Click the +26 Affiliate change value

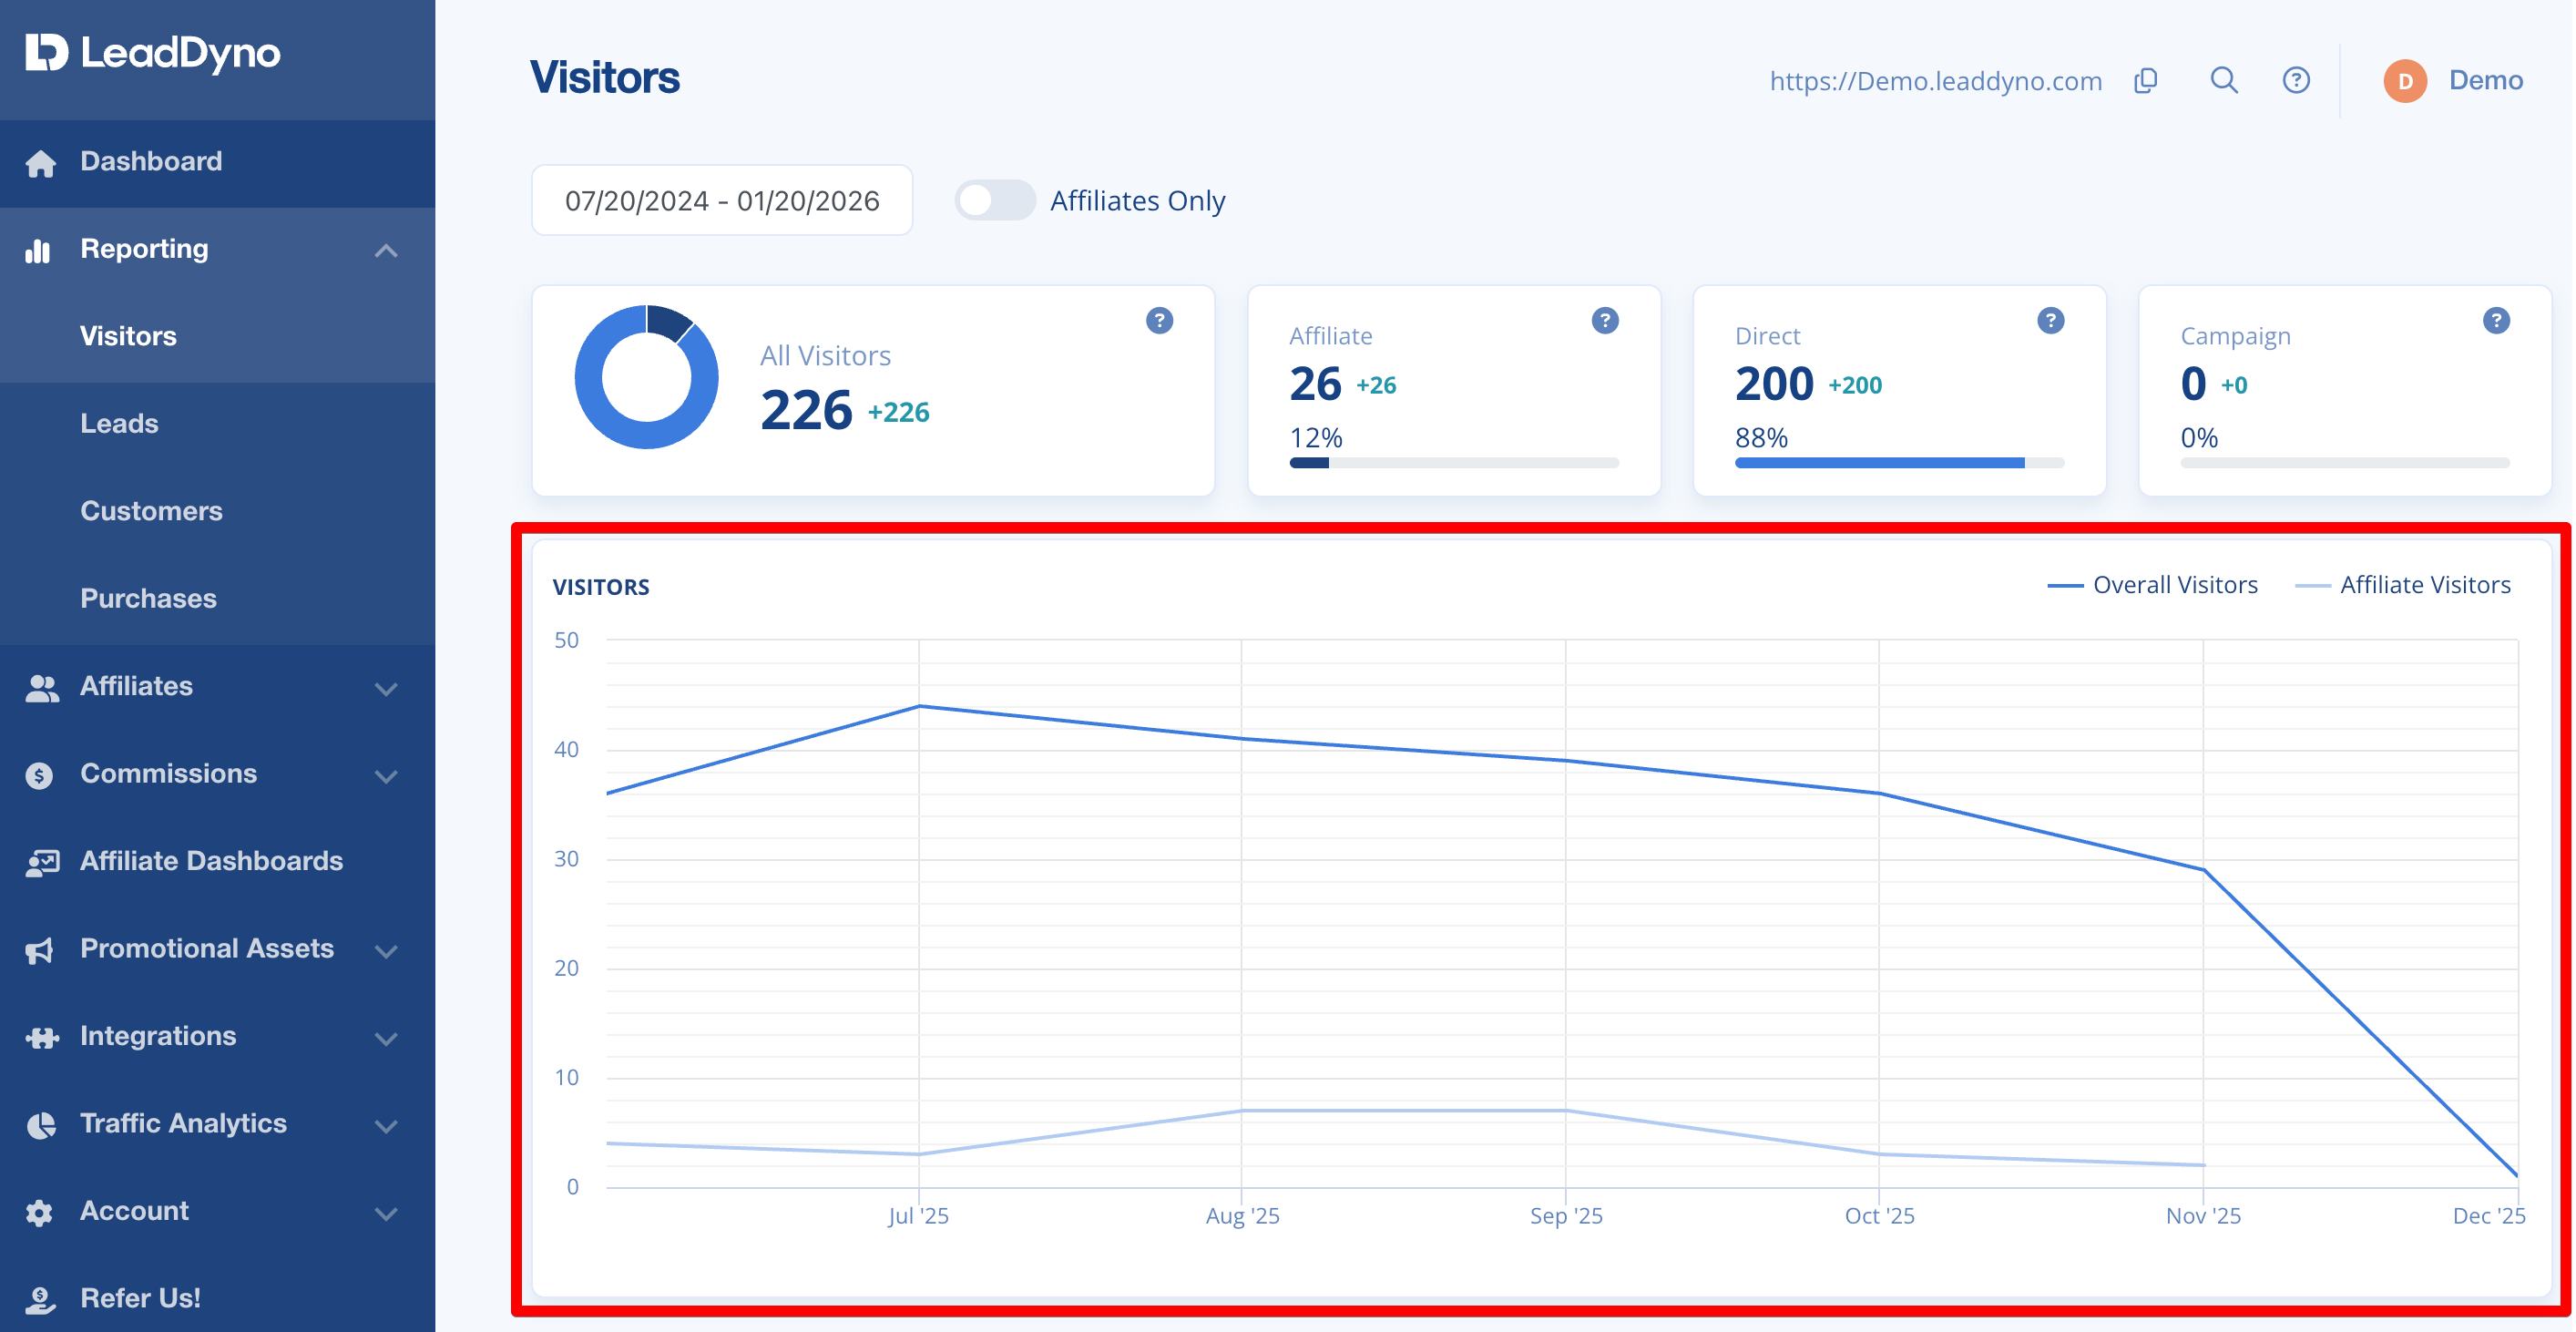pyautogui.click(x=1376, y=386)
